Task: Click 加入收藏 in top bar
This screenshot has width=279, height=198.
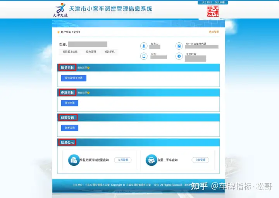Action: point(220,2)
